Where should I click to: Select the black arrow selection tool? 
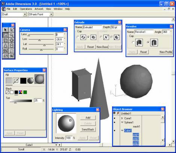pos(5,30)
